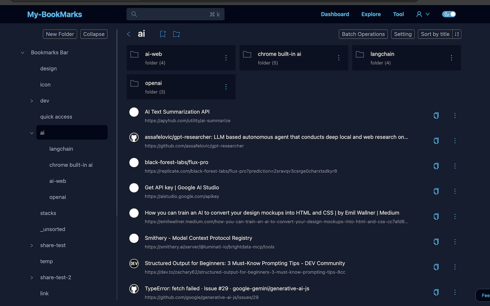Open the openai folder card

[x=181, y=87]
